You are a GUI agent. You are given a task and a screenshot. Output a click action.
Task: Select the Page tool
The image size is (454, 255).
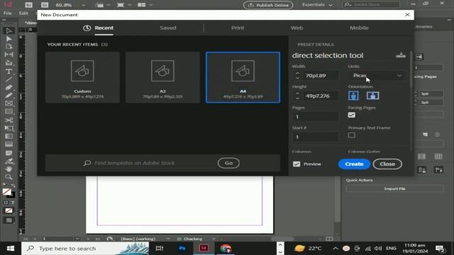(x=9, y=47)
